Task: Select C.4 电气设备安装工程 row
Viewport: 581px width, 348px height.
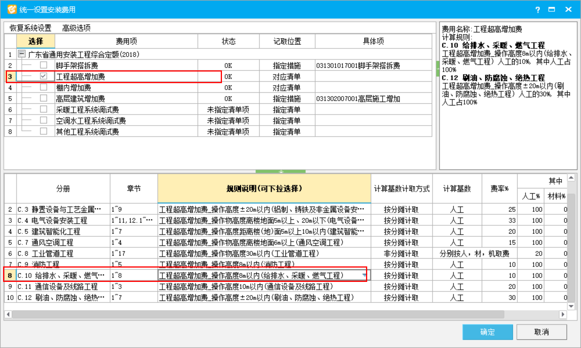Action: 52,220
